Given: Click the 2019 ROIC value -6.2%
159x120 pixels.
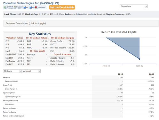Looking at the screenshot, I should pyautogui.click(x=151, y=116).
